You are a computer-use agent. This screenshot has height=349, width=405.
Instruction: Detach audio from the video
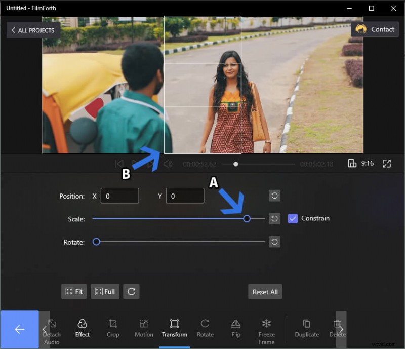click(51, 329)
